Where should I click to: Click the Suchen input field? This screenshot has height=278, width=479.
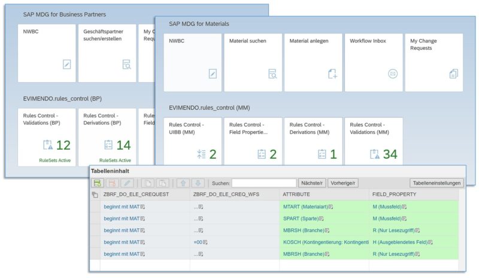(x=264, y=183)
